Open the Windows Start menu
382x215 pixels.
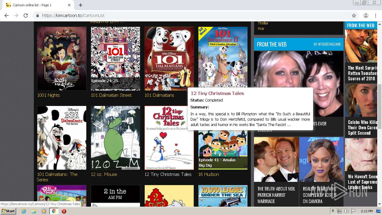click(x=8, y=211)
